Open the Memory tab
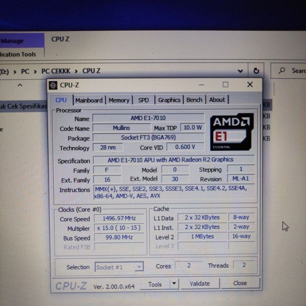Viewport: 306px width, 306px height. tap(119, 100)
